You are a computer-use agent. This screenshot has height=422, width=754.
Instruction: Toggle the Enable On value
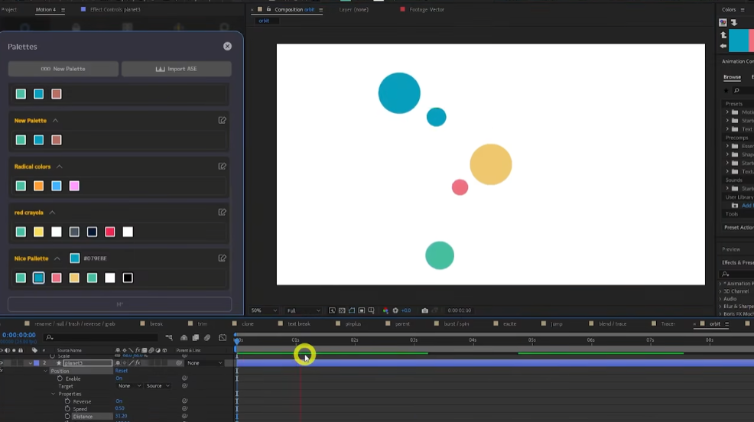point(119,378)
